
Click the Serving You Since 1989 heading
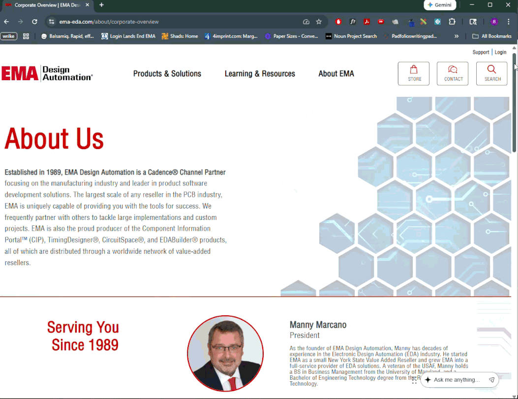83,336
